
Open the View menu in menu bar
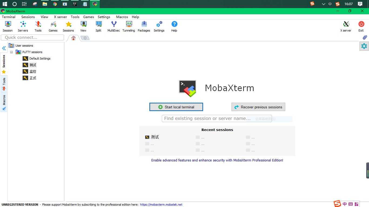[x=44, y=17]
